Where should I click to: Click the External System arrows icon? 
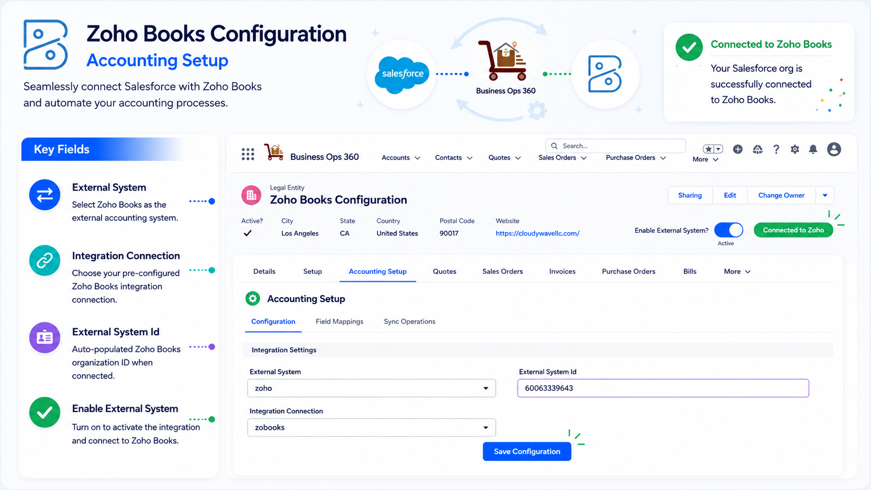coord(45,195)
